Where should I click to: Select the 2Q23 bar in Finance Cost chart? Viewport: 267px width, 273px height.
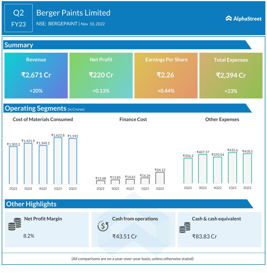[x=160, y=178]
